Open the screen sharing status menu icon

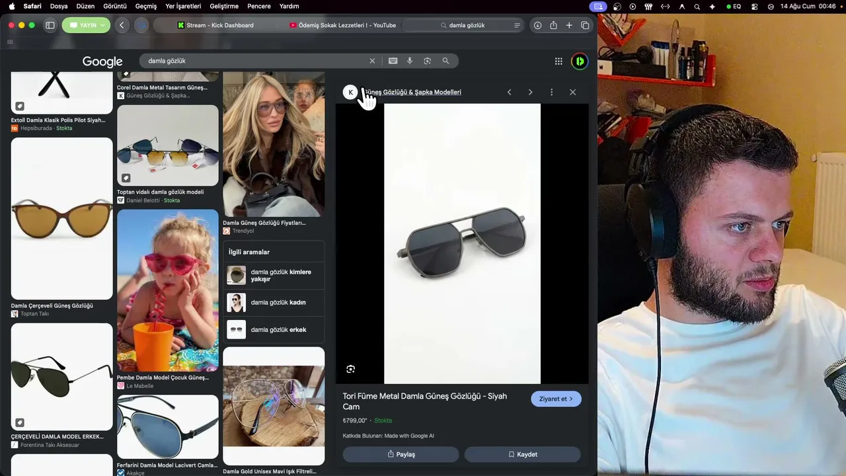pos(598,6)
